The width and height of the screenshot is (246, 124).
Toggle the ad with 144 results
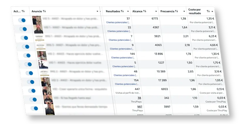[27, 55]
